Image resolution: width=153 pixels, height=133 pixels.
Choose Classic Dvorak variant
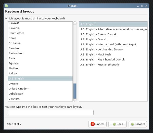[x=113, y=34]
